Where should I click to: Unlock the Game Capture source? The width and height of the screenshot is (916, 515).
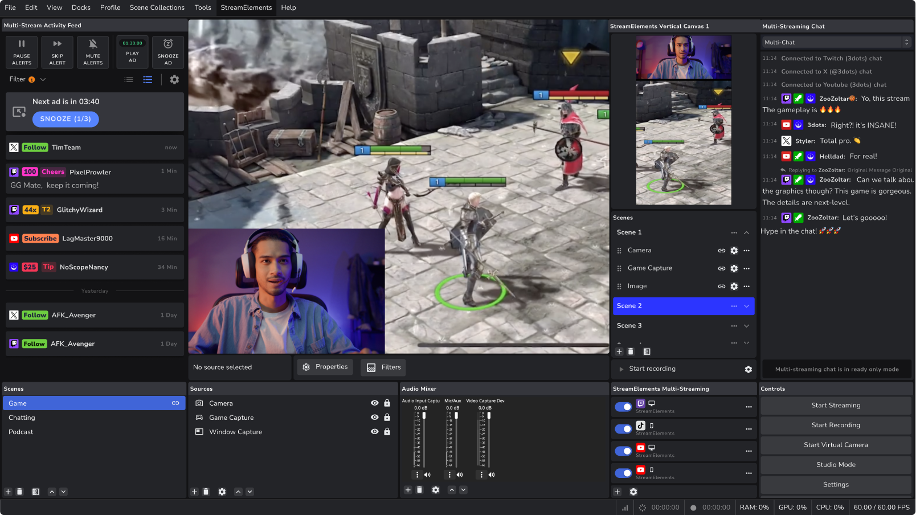pyautogui.click(x=387, y=417)
